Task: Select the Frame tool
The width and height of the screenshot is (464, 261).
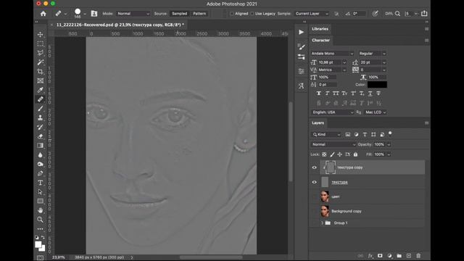Action: pos(41,80)
